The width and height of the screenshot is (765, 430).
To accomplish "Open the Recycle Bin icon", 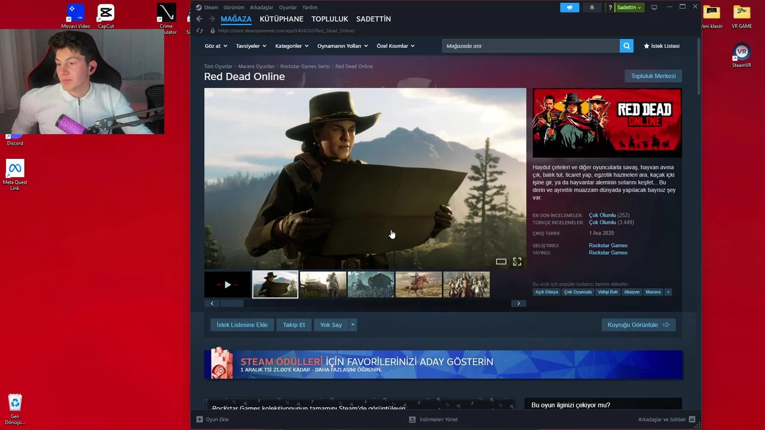I will (x=15, y=409).
